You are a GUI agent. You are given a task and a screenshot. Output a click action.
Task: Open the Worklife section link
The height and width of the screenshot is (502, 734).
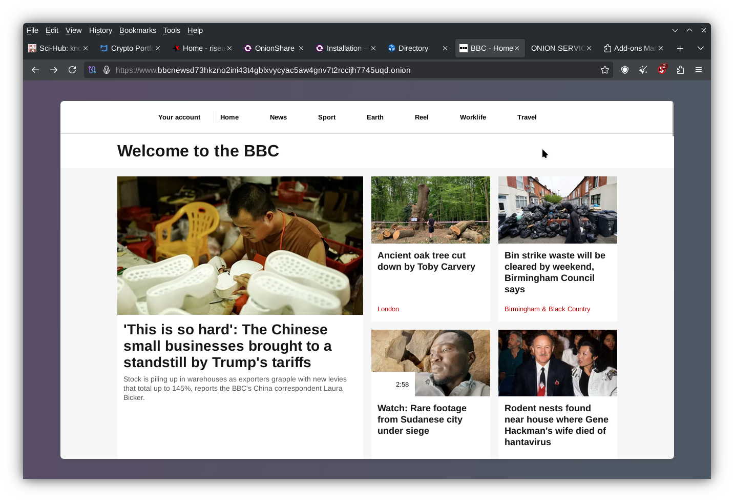(473, 117)
